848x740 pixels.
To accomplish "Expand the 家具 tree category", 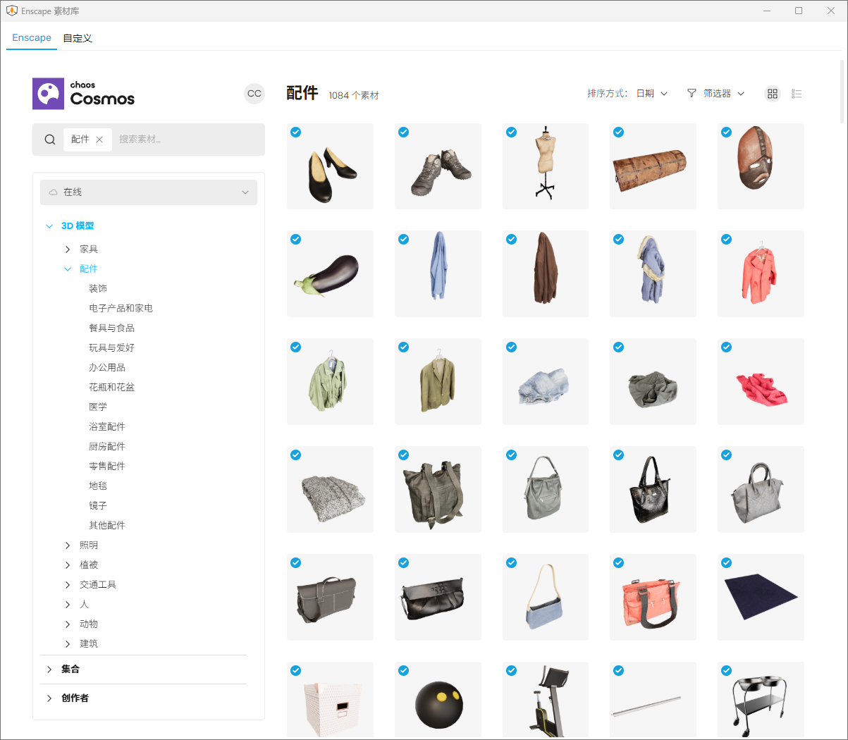I will pyautogui.click(x=68, y=249).
